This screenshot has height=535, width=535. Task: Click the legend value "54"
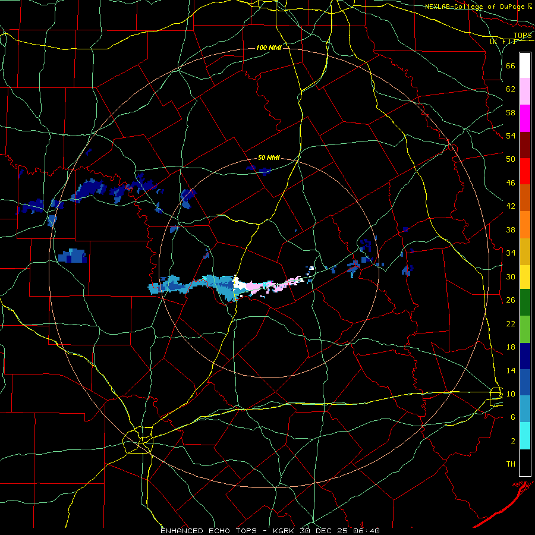511,136
